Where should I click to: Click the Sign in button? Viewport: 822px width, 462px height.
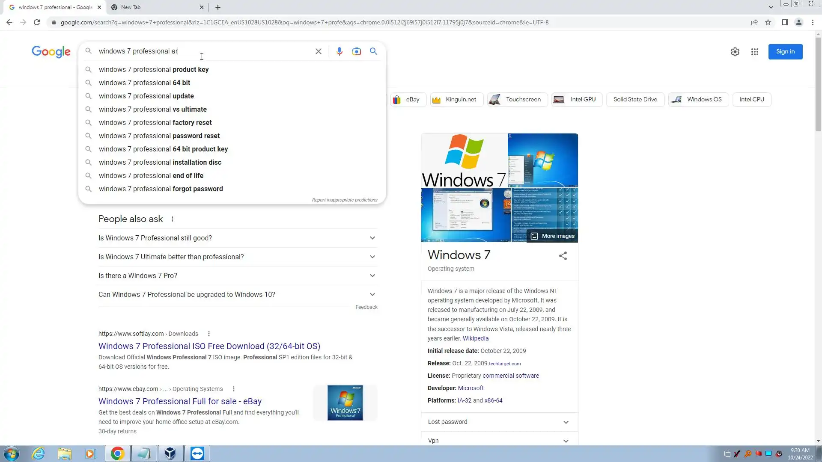785,52
